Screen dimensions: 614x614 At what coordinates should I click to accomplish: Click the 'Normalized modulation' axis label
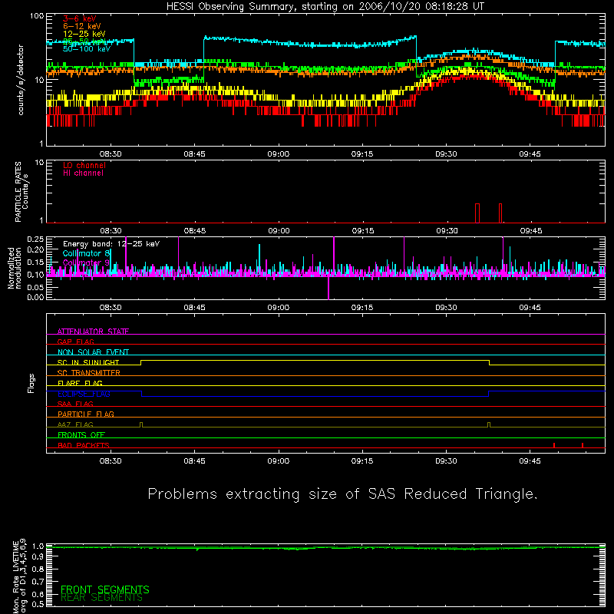pyautogui.click(x=14, y=268)
